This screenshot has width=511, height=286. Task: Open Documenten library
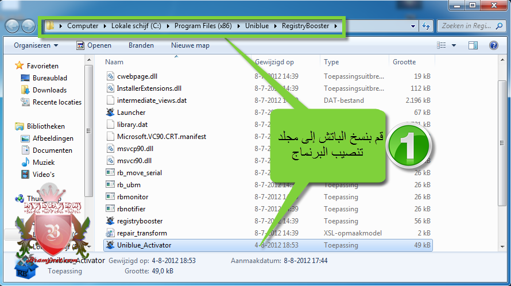tap(52, 150)
